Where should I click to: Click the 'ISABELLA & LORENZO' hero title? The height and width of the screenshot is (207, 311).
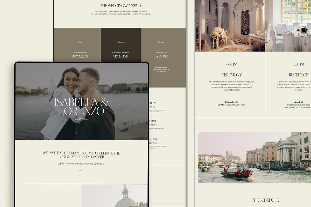[x=81, y=107]
